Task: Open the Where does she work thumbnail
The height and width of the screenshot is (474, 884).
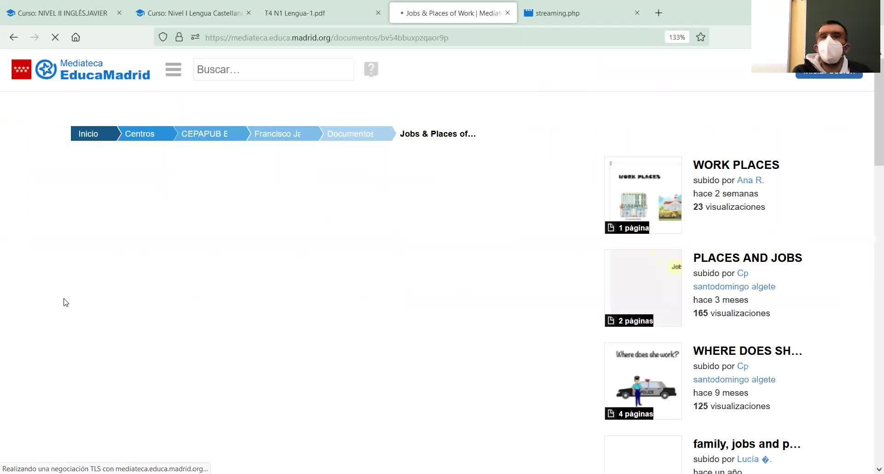Action: tap(643, 381)
